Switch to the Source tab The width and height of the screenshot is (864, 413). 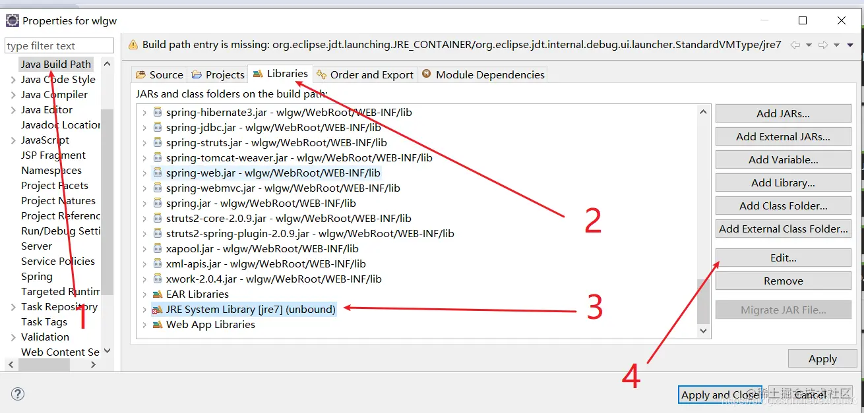coord(159,74)
